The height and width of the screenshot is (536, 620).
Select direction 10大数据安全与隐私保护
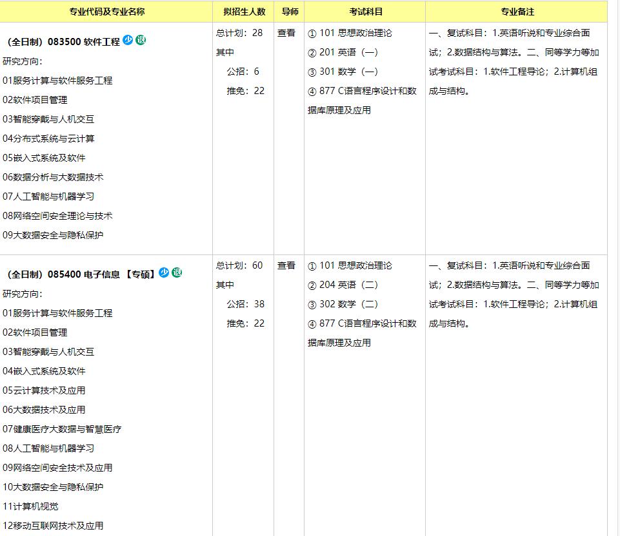52,486
